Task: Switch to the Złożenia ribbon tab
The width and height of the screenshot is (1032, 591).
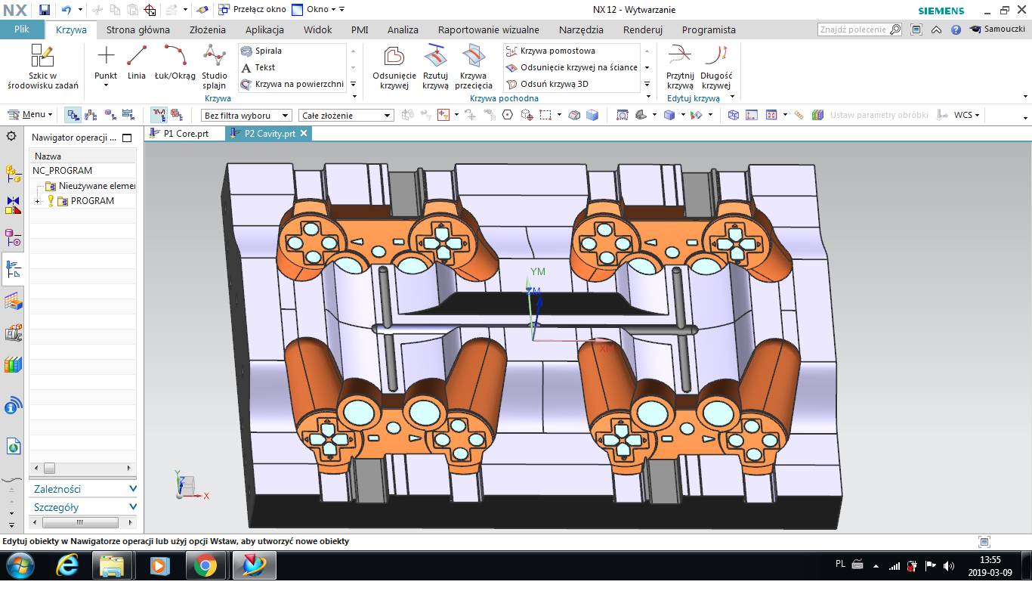Action: [207, 30]
